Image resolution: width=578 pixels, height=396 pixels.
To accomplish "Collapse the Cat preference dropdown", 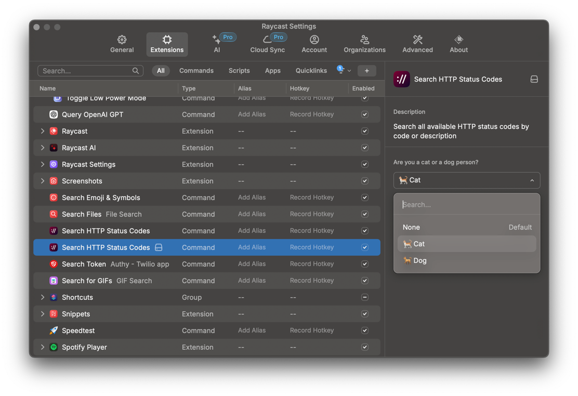I will tap(467, 180).
